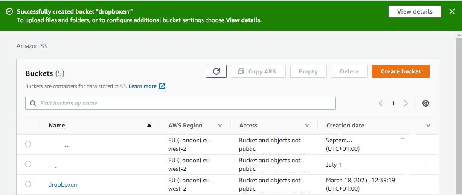The height and width of the screenshot is (195, 462).
Task: Go to previous page arrow
Action: point(381,103)
